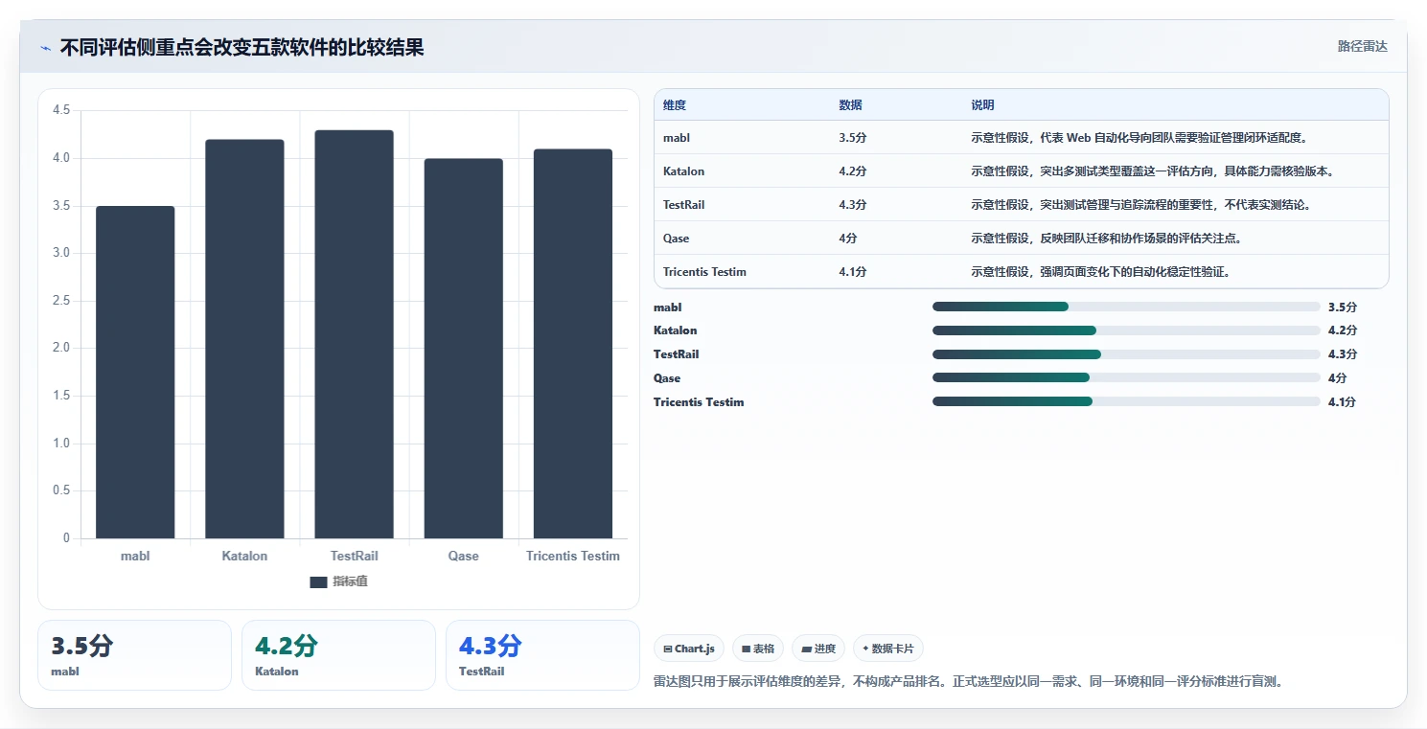The image size is (1427, 729).
Task: Click the Katalon progress bar
Action: [x=1126, y=330]
